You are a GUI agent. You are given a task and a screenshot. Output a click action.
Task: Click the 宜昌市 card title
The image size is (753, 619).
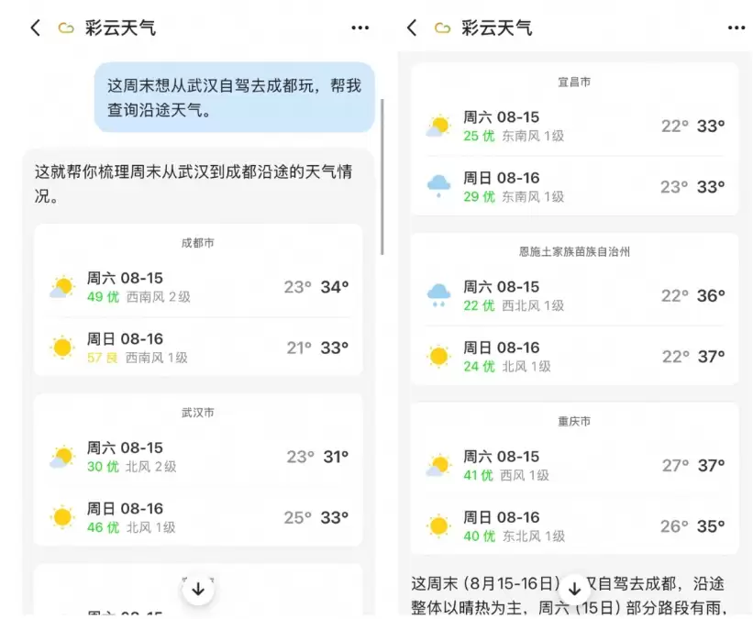point(574,83)
